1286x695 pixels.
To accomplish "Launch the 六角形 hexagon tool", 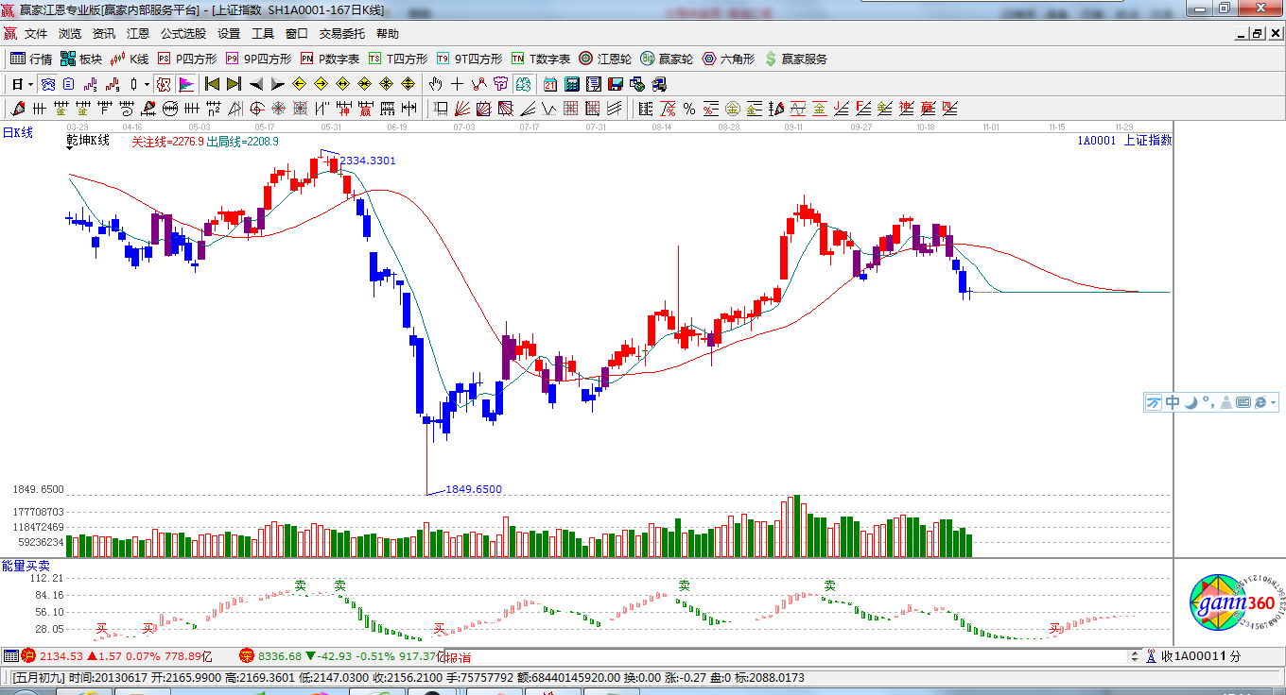I will (x=727, y=59).
